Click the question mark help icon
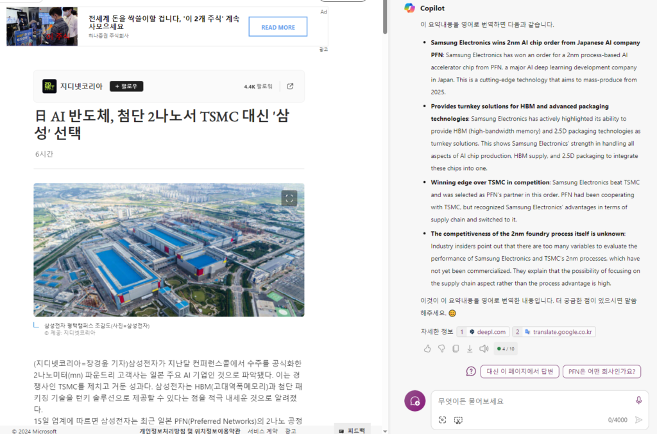Image resolution: width=657 pixels, height=434 pixels. (471, 371)
